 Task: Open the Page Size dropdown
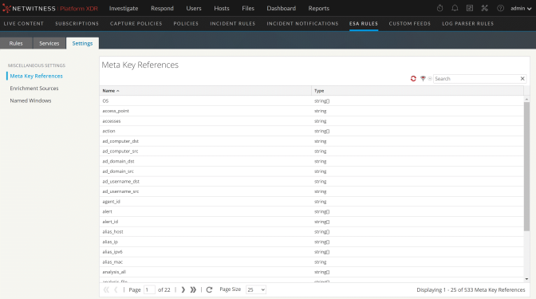pyautogui.click(x=256, y=289)
